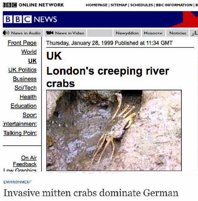
Task: Click the mitten crab article photo
Action: pyautogui.click(x=114, y=130)
